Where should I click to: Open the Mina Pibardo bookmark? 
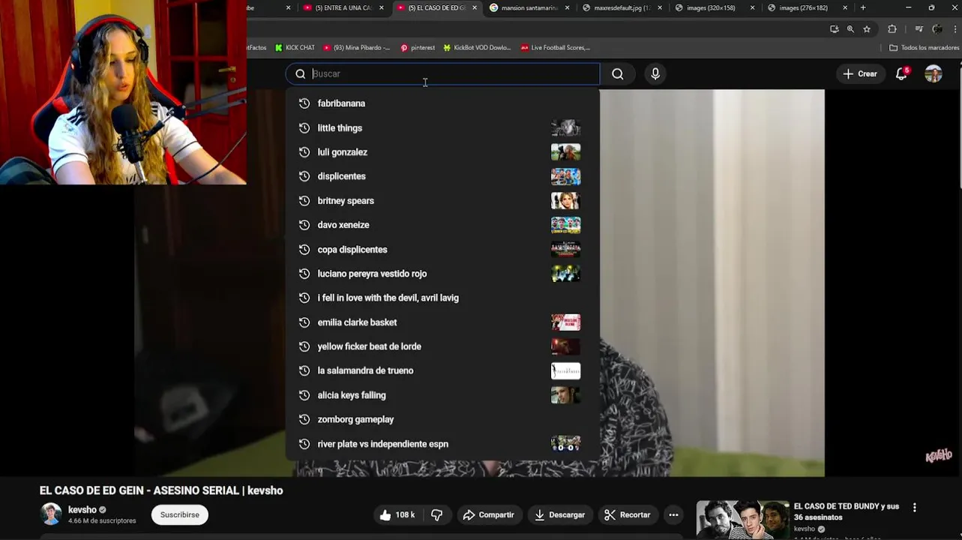point(357,47)
